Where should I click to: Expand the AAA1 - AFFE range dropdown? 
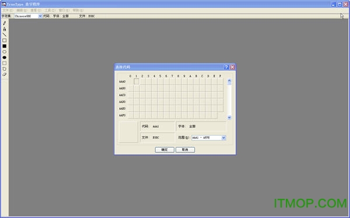pyautogui.click(x=223, y=138)
